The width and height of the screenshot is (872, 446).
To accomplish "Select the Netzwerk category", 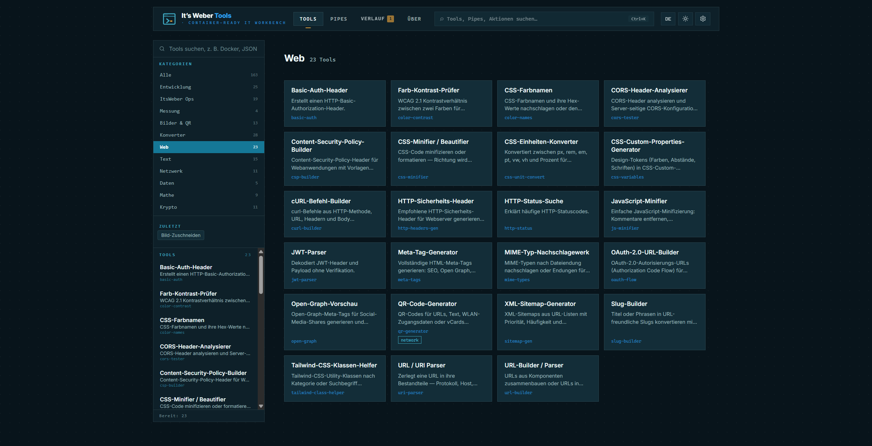I will 209,171.
